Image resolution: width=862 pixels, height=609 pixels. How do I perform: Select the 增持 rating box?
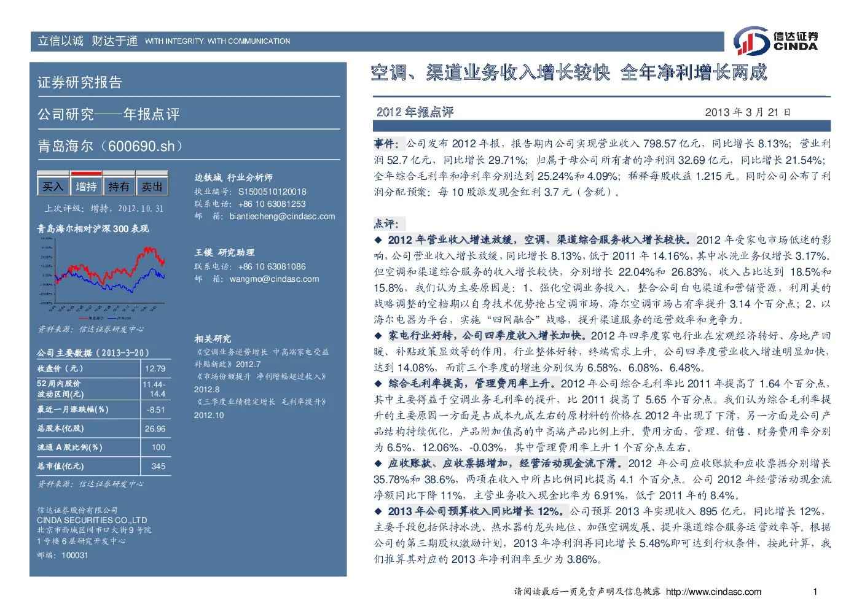pos(86,186)
